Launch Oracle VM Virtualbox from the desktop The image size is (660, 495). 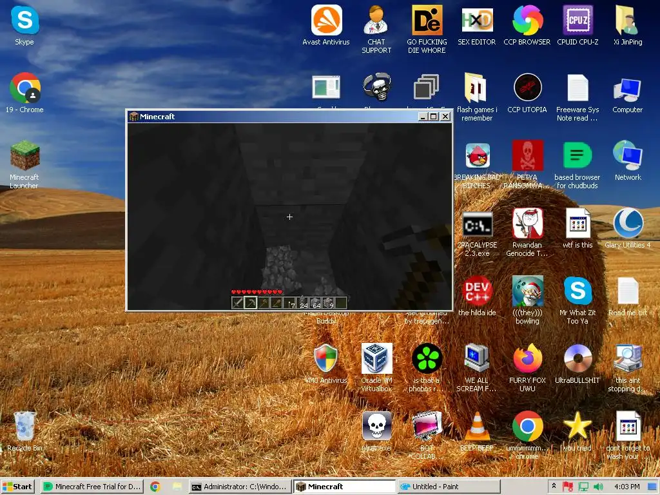[376, 368]
